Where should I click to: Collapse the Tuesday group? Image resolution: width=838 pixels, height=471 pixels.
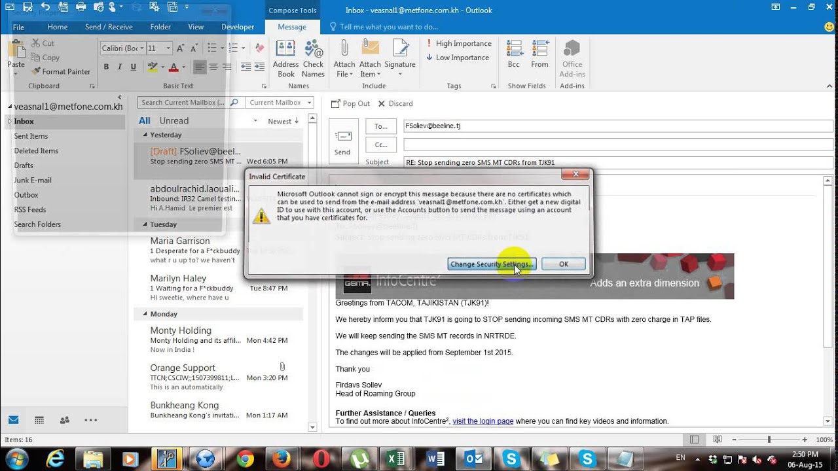[145, 224]
